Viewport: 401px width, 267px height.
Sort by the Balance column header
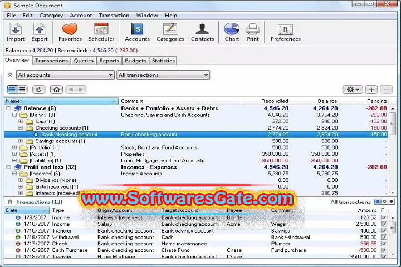point(315,101)
